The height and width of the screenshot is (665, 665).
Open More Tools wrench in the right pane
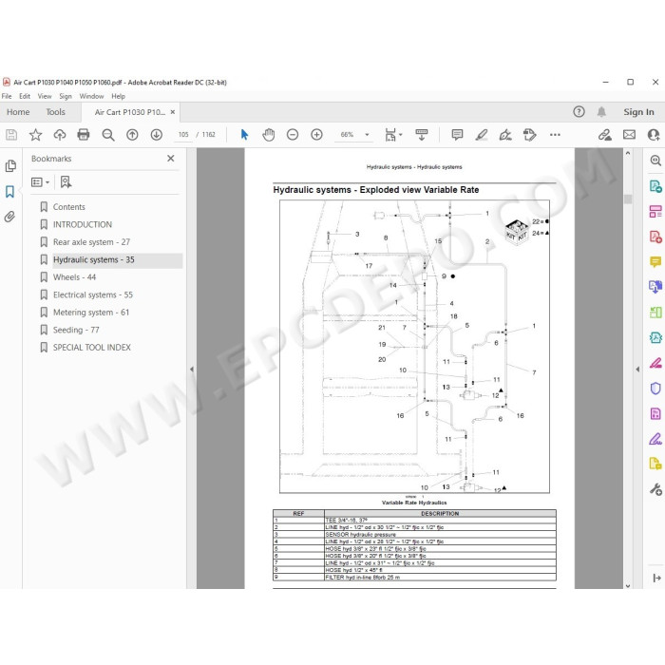coord(655,489)
